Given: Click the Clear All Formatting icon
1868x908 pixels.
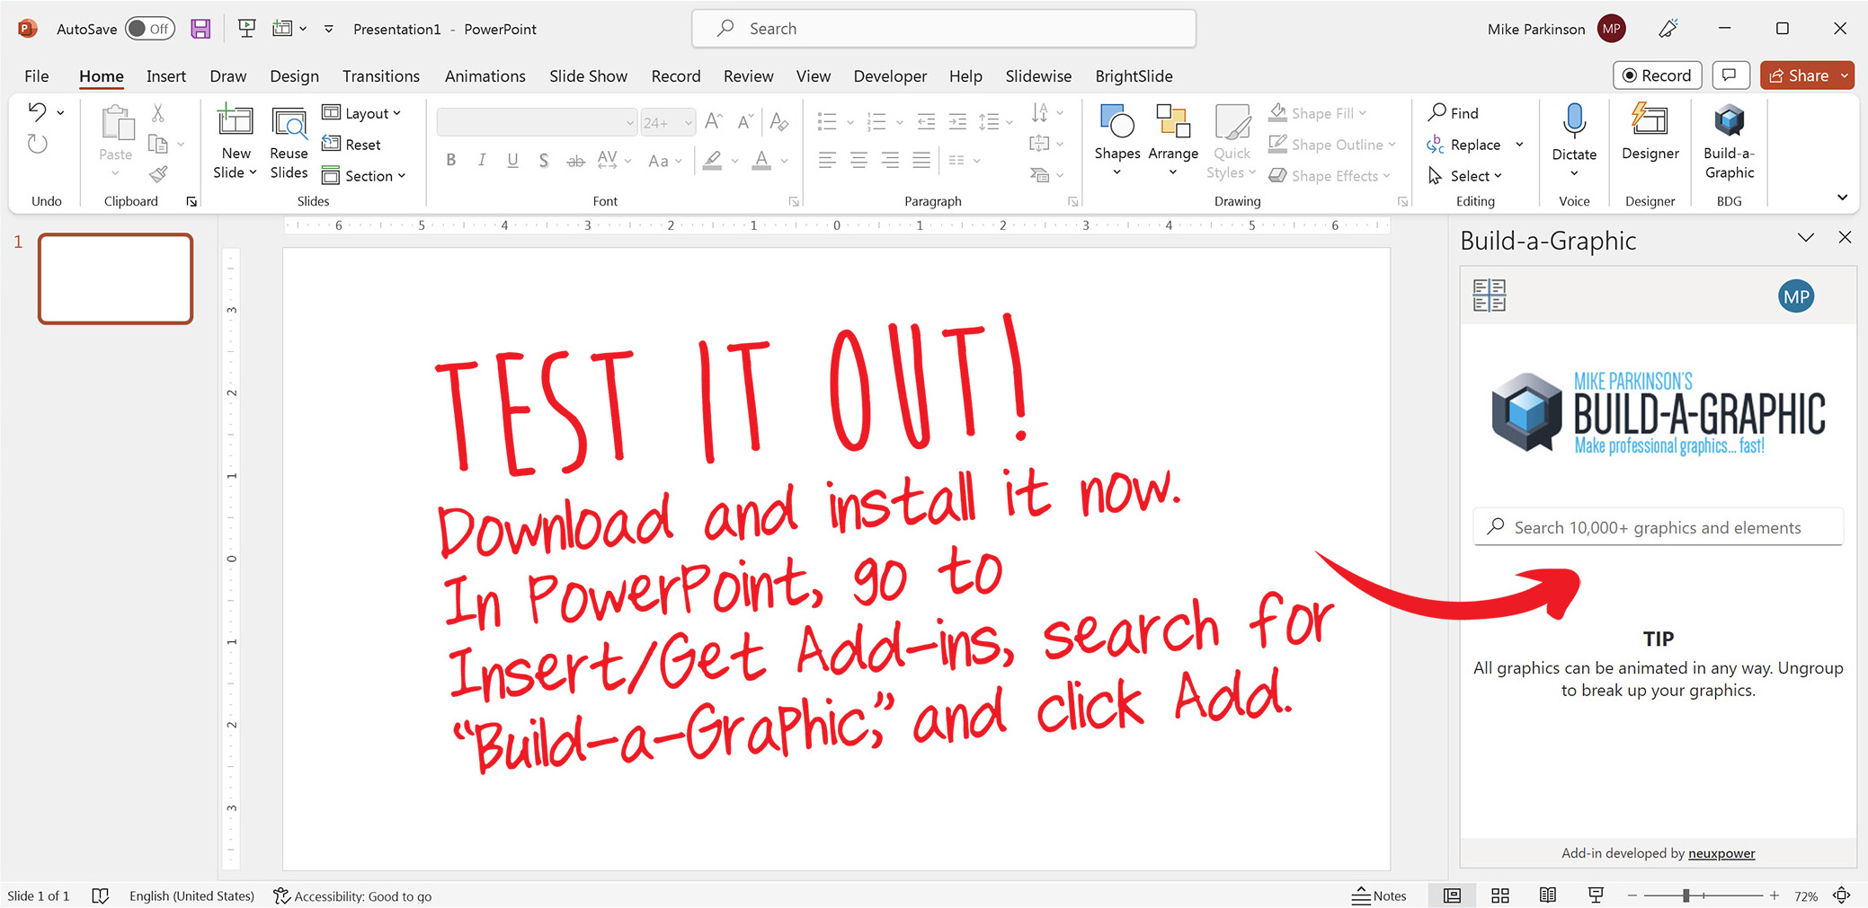Looking at the screenshot, I should point(779,121).
